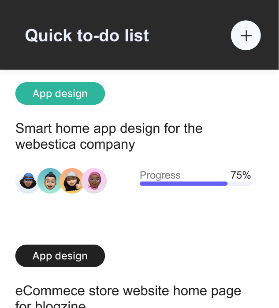Click the Quick to-do list heading
279x308 pixels.
pyautogui.click(x=87, y=36)
